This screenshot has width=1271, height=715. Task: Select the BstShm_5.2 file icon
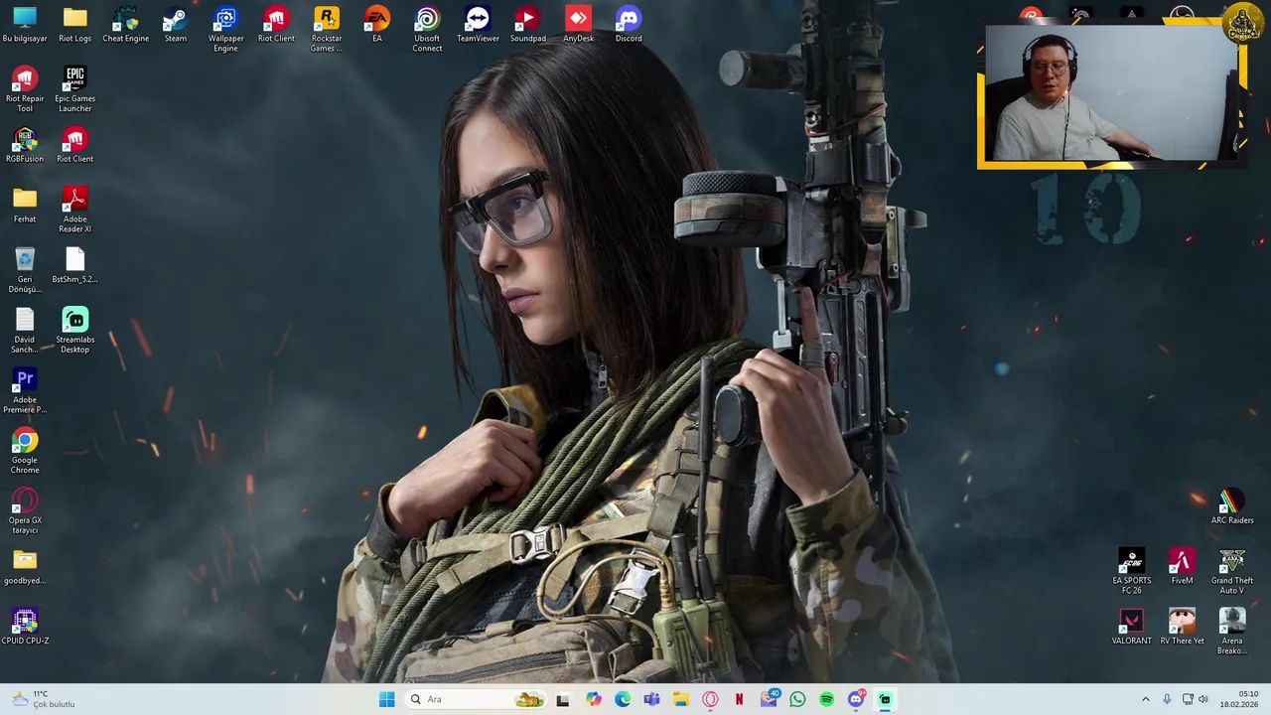pos(74,266)
